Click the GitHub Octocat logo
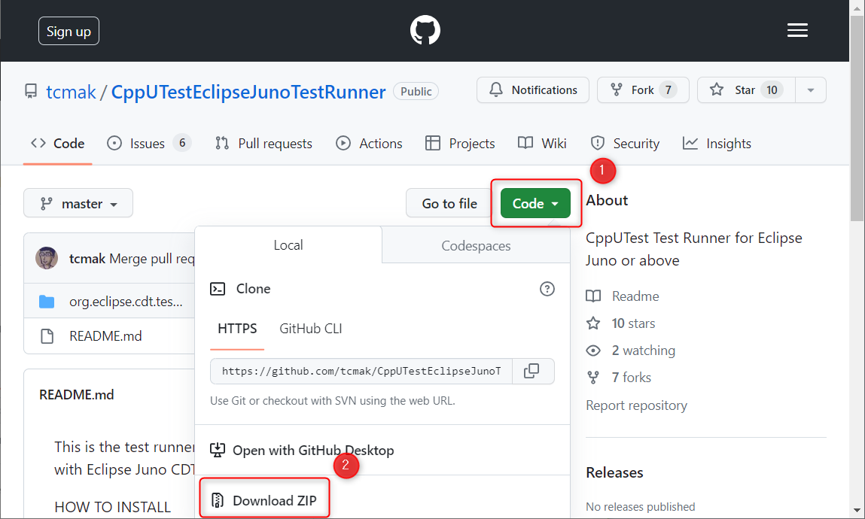The height and width of the screenshot is (519, 865). [x=425, y=30]
